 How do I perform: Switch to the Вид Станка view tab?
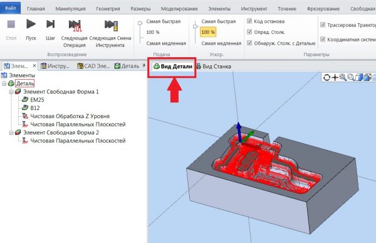pos(214,67)
